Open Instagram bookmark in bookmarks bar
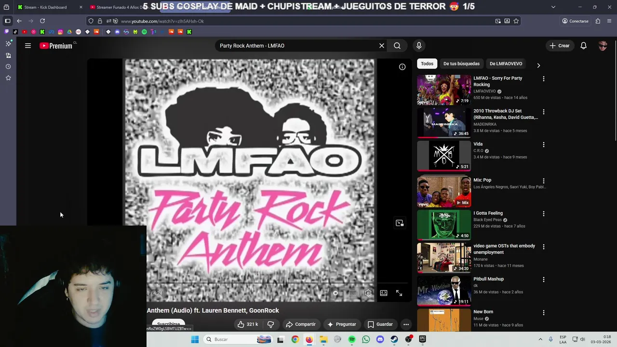 60,32
